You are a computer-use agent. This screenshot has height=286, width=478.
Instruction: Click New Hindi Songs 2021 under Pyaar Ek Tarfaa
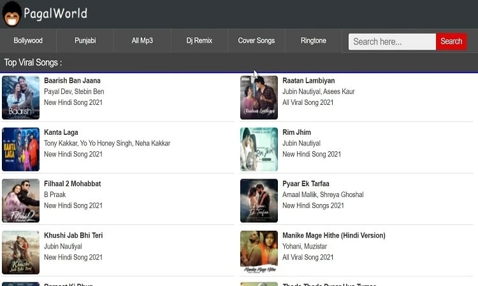(313, 205)
